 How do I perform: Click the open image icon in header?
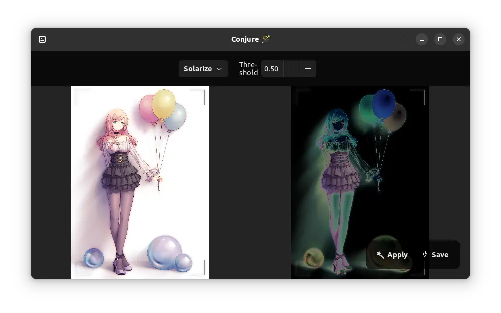[42, 39]
